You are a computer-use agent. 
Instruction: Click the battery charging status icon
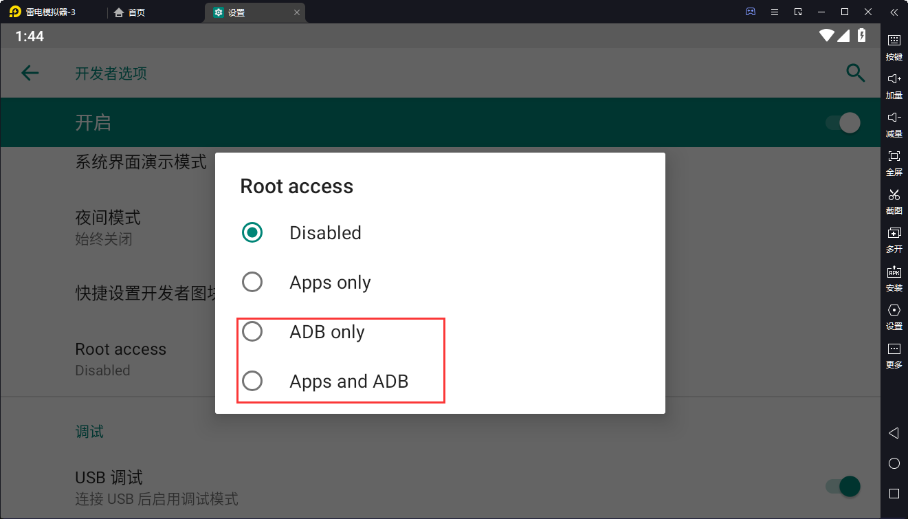862,35
